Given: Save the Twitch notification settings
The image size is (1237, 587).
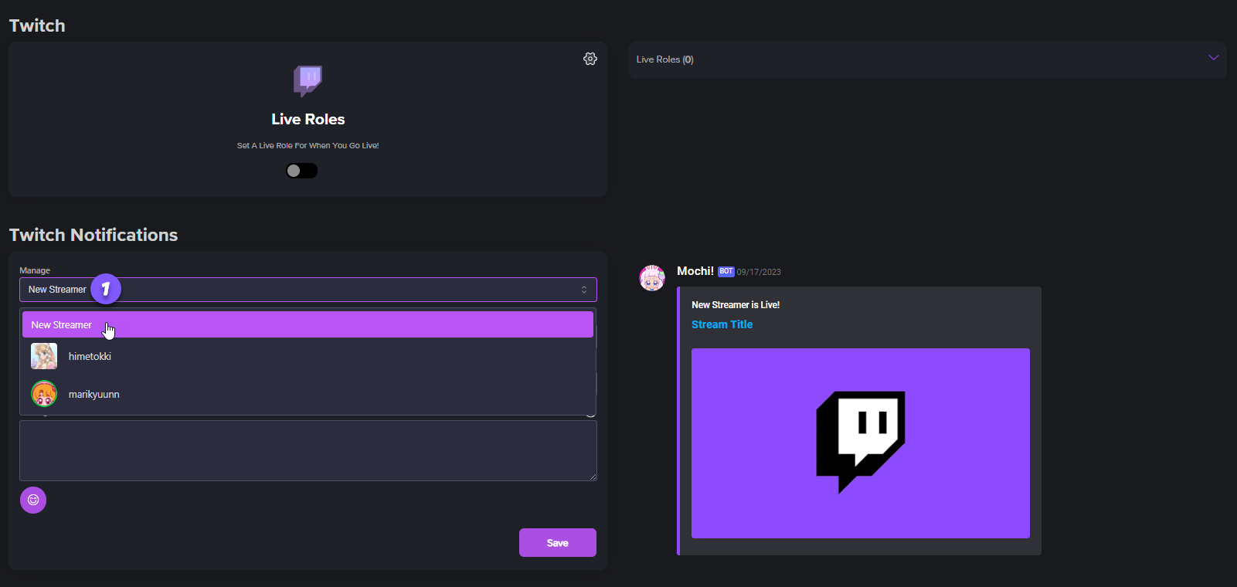Looking at the screenshot, I should [557, 543].
